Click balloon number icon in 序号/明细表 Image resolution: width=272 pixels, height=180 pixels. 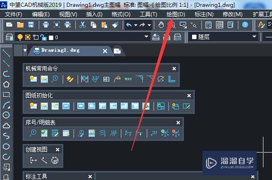pos(33,133)
